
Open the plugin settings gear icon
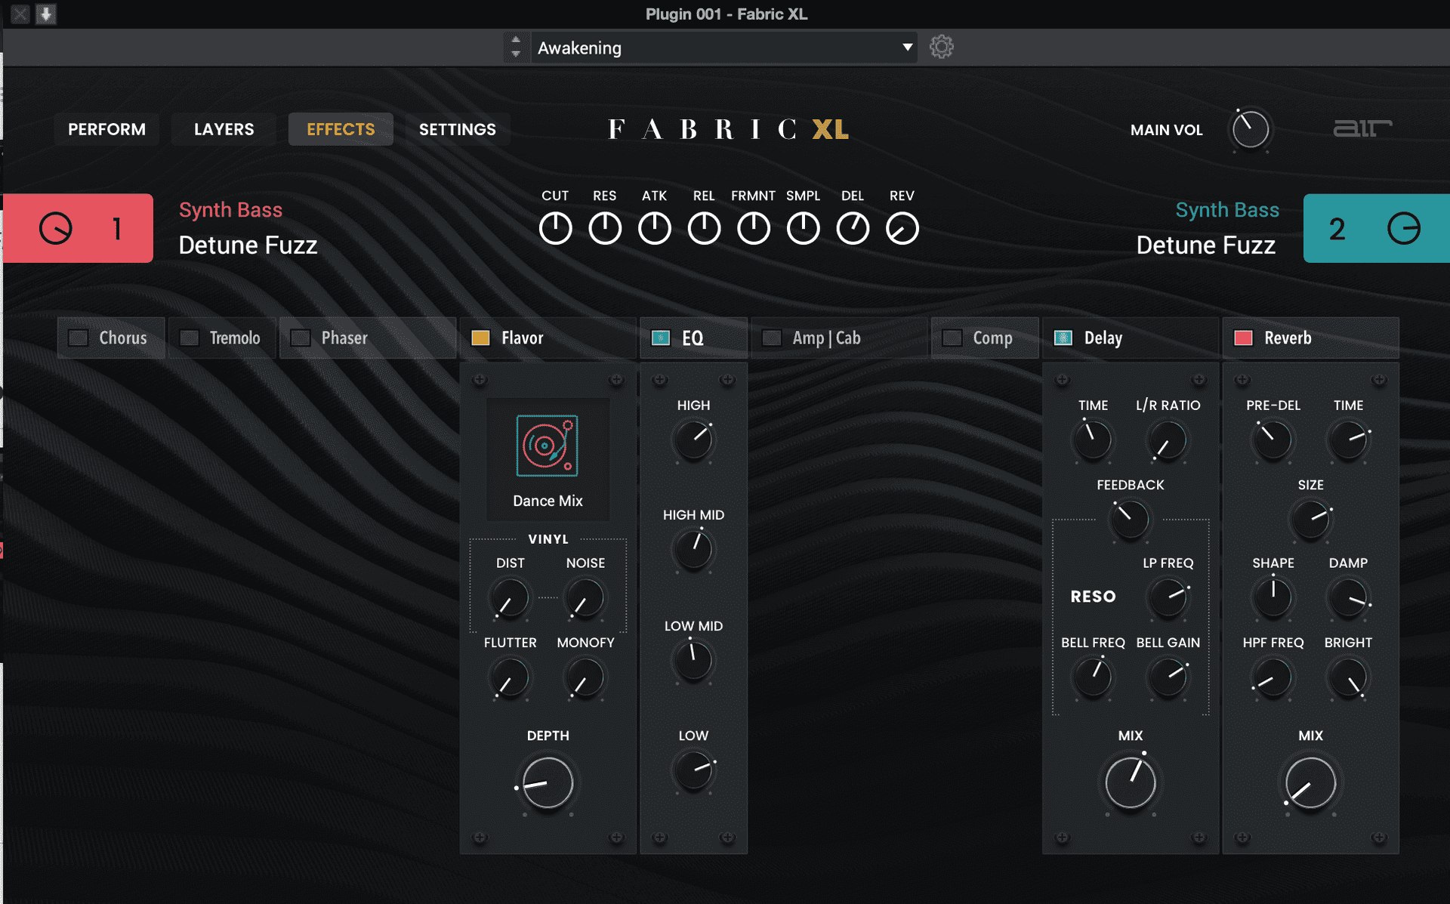tap(941, 47)
